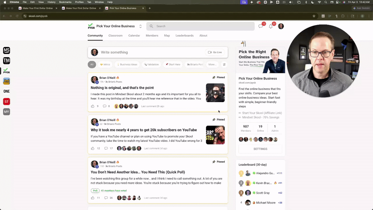This screenshot has width=373, height=210.
Task: Open the Members tab
Action: tap(152, 35)
